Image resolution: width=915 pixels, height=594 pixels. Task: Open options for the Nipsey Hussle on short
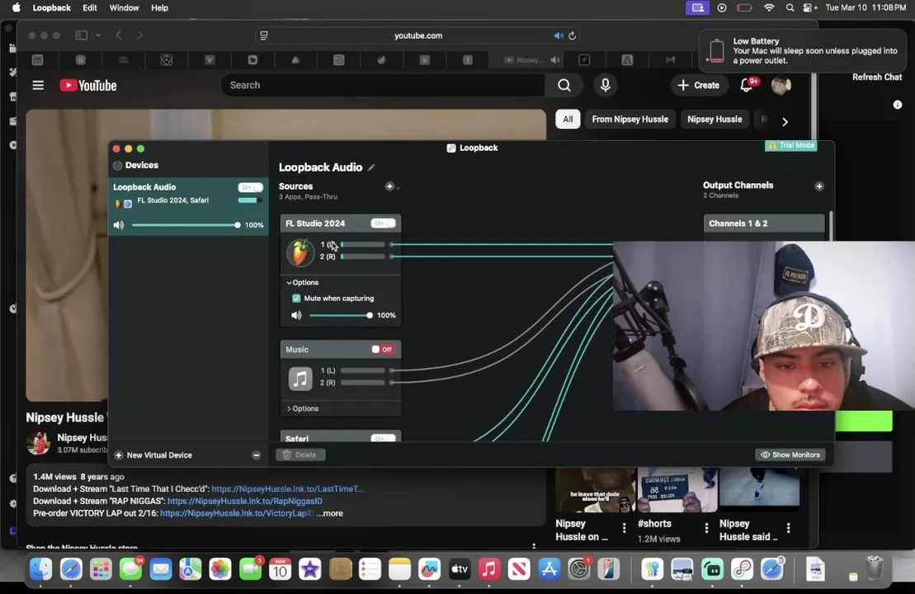[x=625, y=528]
